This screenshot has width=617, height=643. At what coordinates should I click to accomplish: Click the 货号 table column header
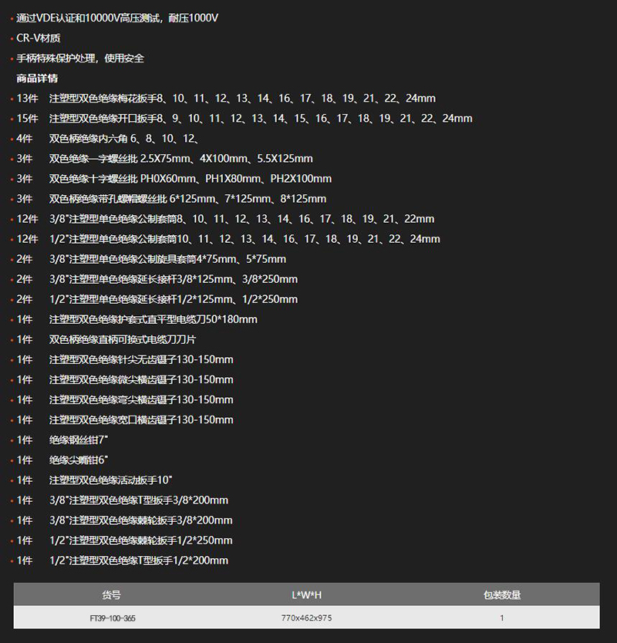coord(112,594)
